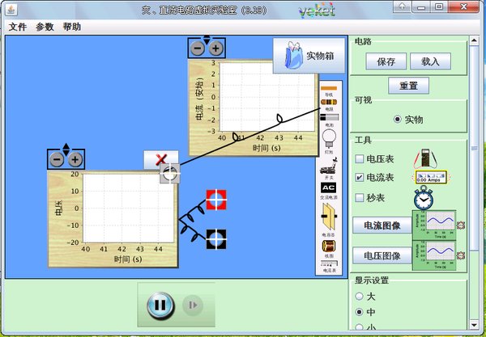This screenshot has height=337, width=486.
Task: Click the 电压图像 button
Action: pyautogui.click(x=382, y=255)
